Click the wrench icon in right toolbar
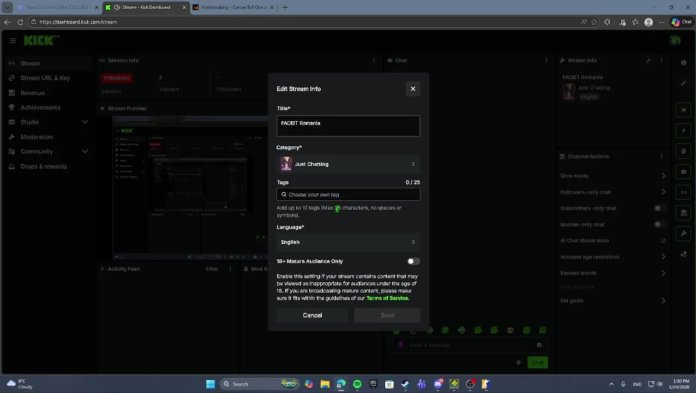The width and height of the screenshot is (696, 393). coord(683,234)
